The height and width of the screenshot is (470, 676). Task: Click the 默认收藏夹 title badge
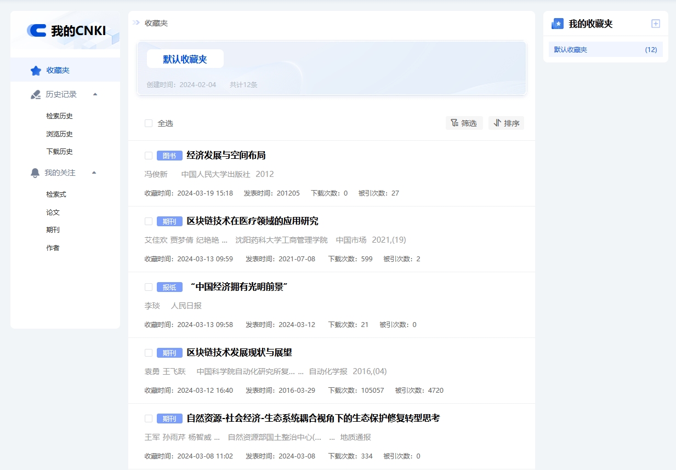(185, 59)
